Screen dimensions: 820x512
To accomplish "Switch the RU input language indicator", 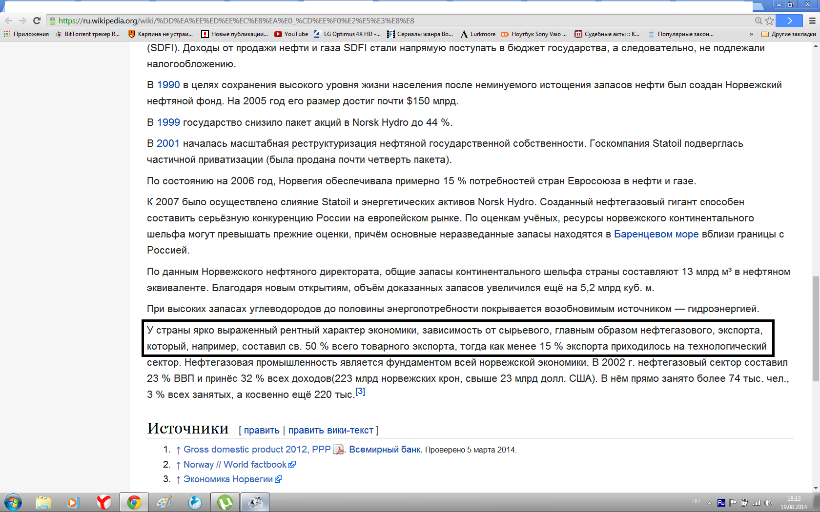I will click(x=696, y=501).
